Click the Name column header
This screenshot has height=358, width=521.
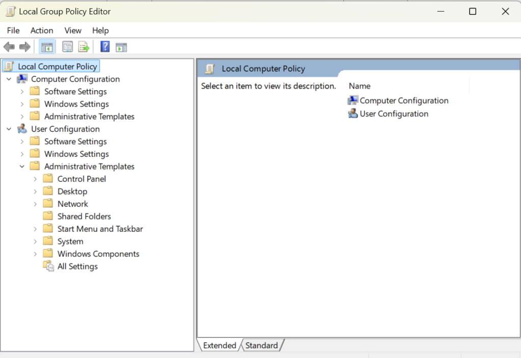coord(359,86)
